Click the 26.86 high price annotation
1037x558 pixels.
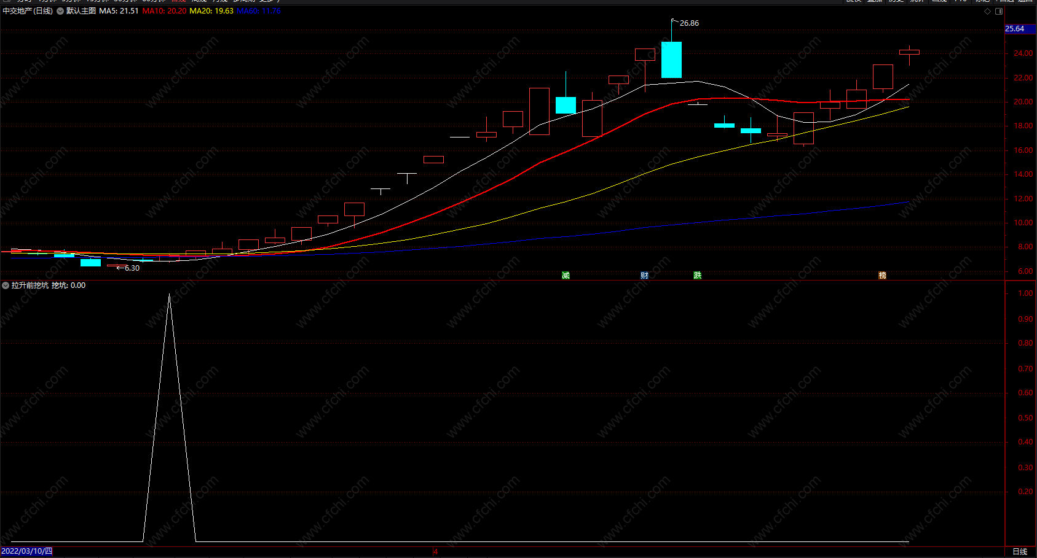tap(689, 23)
